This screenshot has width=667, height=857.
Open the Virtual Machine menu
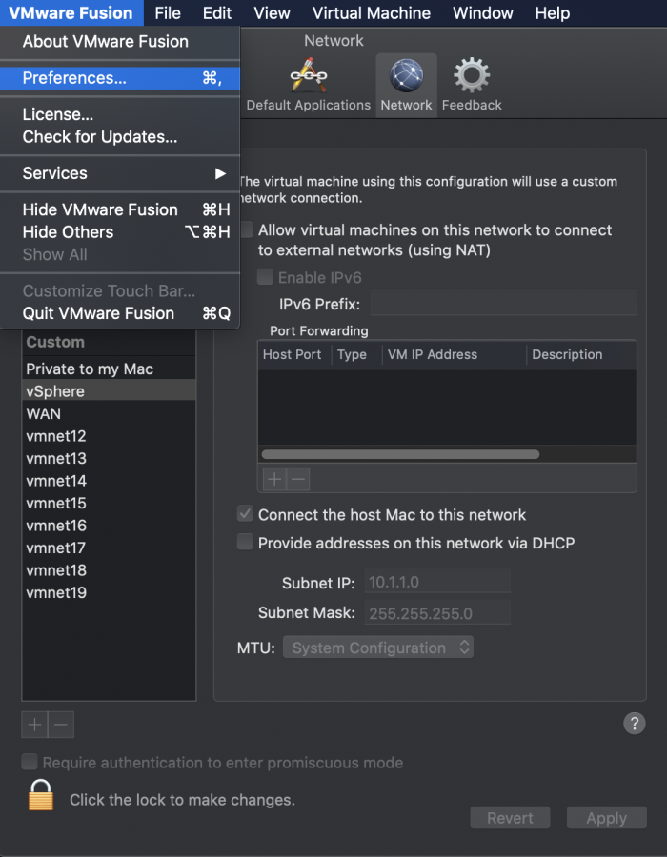click(372, 12)
